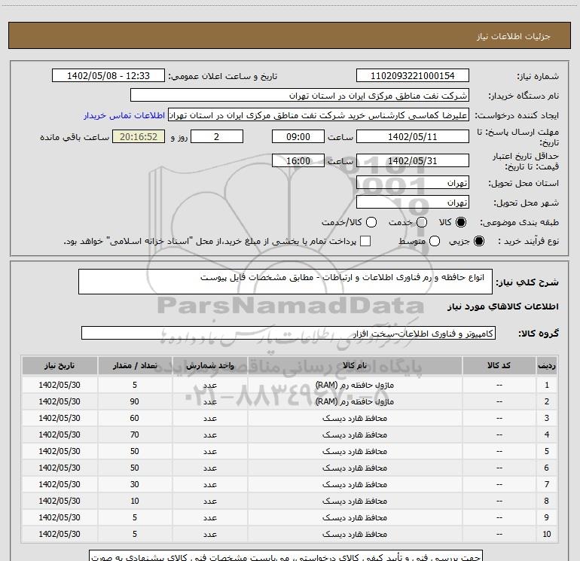Select the متوسط purchase type radio
Viewport: 580px width, 561px height.
[435, 241]
